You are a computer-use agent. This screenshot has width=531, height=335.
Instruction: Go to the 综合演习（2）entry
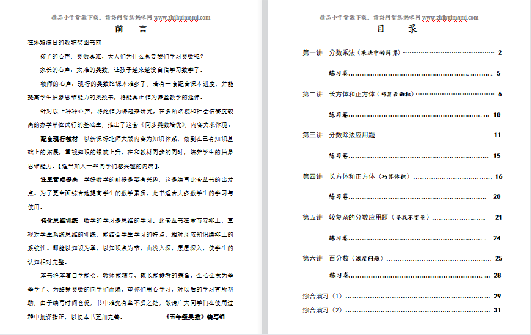[x=323, y=310]
